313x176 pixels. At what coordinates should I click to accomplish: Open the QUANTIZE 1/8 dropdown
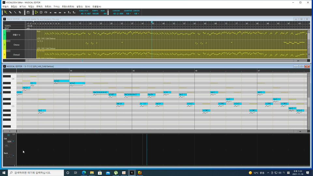click(128, 14)
